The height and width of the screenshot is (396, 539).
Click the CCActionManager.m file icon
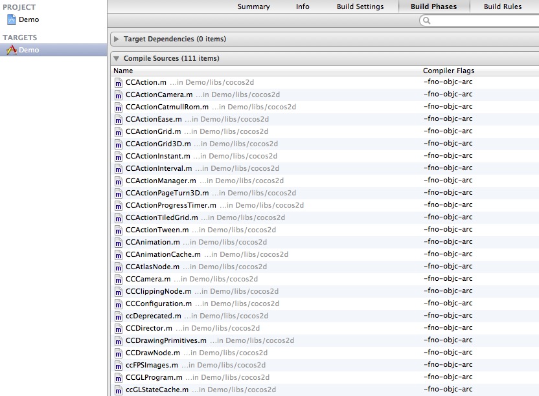tap(119, 181)
